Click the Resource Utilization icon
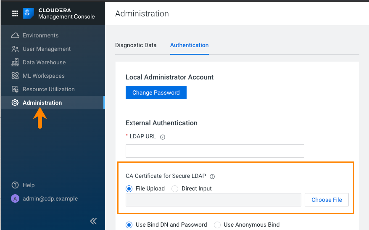Viewport: 369px width, 230px height. (x=15, y=90)
